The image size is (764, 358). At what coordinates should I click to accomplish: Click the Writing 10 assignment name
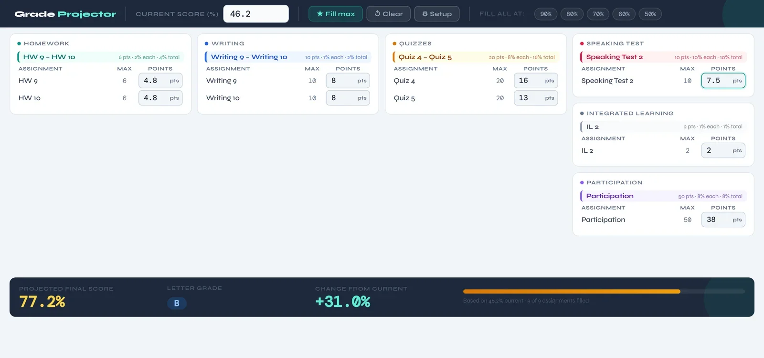click(x=223, y=98)
